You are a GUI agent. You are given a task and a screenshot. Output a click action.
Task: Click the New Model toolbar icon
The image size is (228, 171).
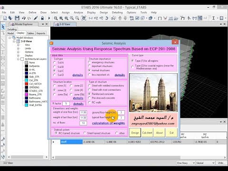click(x=5, y=18)
